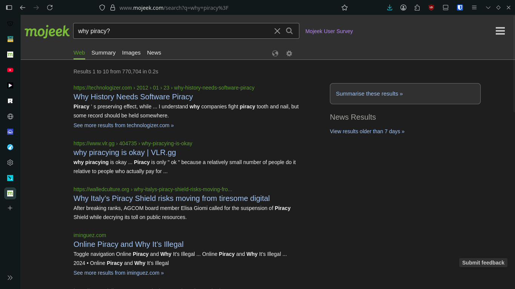
Task: Expand the sidebar with double chevron
Action: (10, 278)
